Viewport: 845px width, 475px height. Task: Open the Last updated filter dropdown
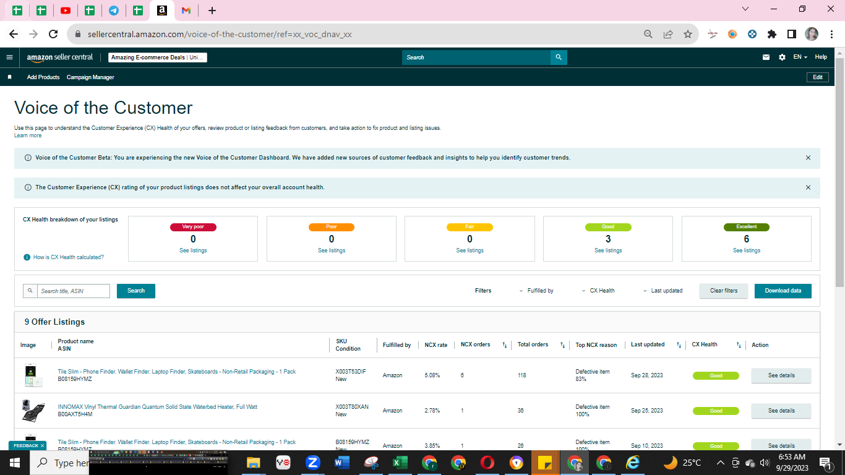tap(663, 291)
